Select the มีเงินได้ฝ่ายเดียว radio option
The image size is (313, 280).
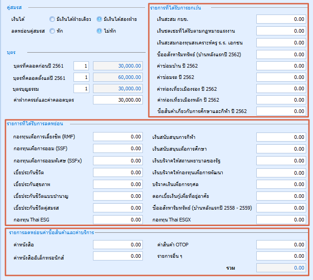coord(52,19)
